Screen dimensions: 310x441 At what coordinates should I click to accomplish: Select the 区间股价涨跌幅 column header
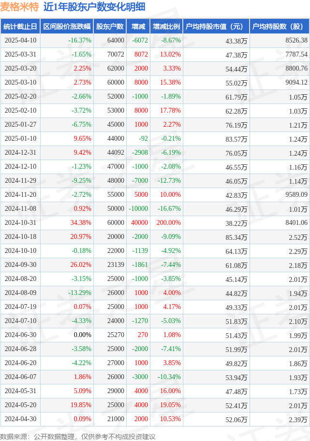pos(67,27)
